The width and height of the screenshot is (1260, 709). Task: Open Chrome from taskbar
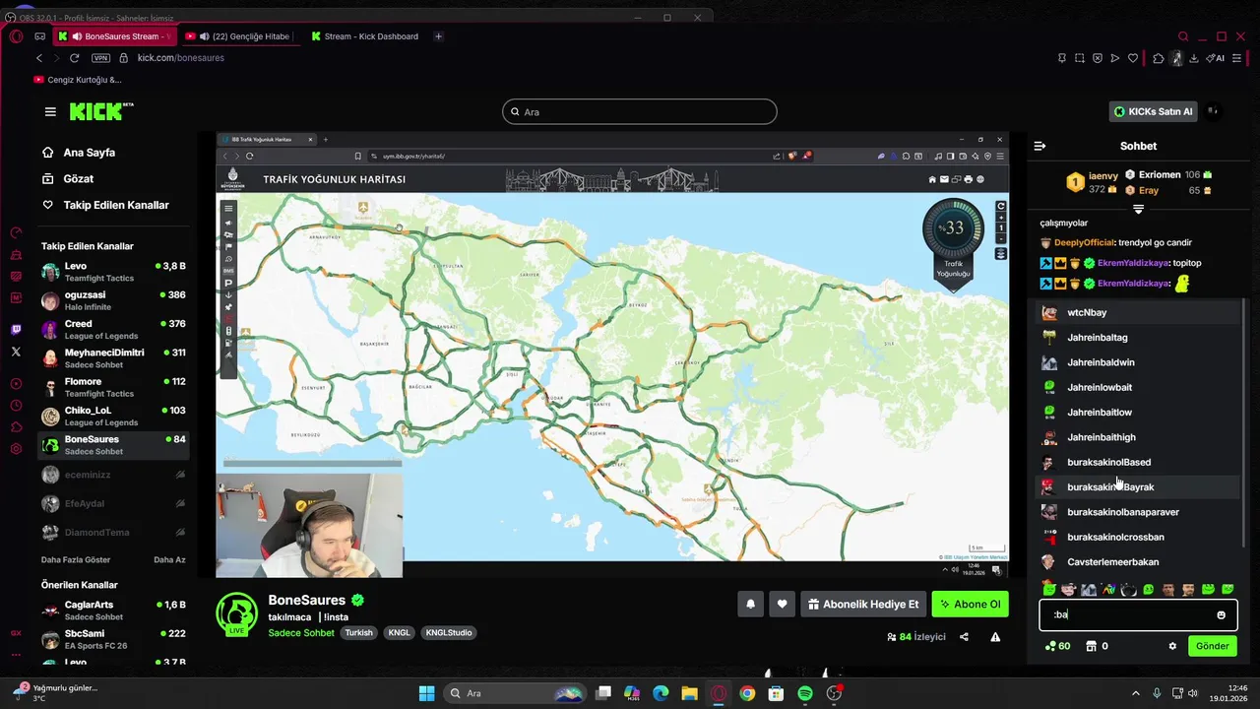click(747, 693)
